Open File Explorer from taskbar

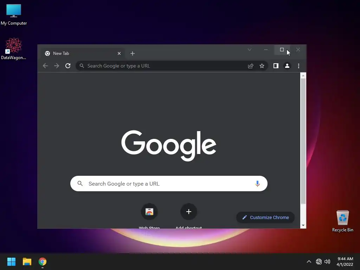point(27,262)
